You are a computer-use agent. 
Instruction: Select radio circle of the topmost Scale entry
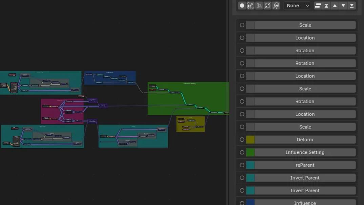(x=242, y=25)
